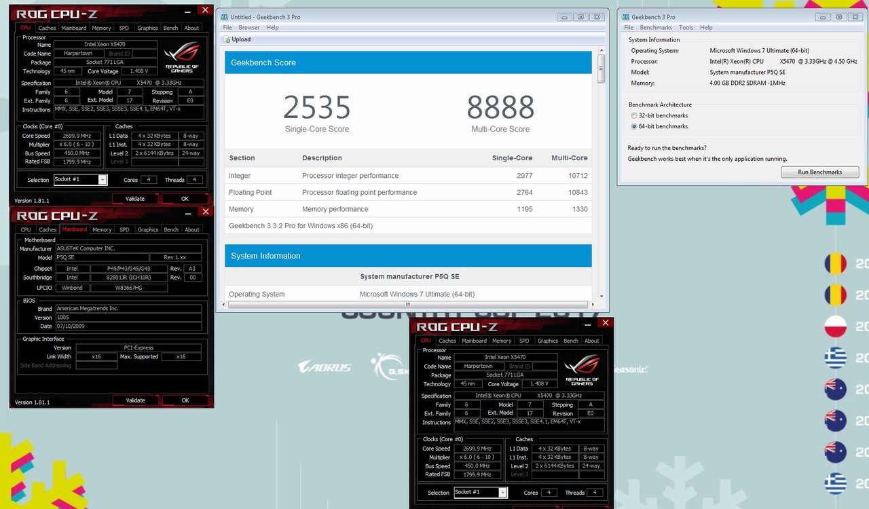This screenshot has height=509, width=869.
Task: Click the Manufacturer field ASUSTeK Computer INC.
Action: [x=128, y=249]
